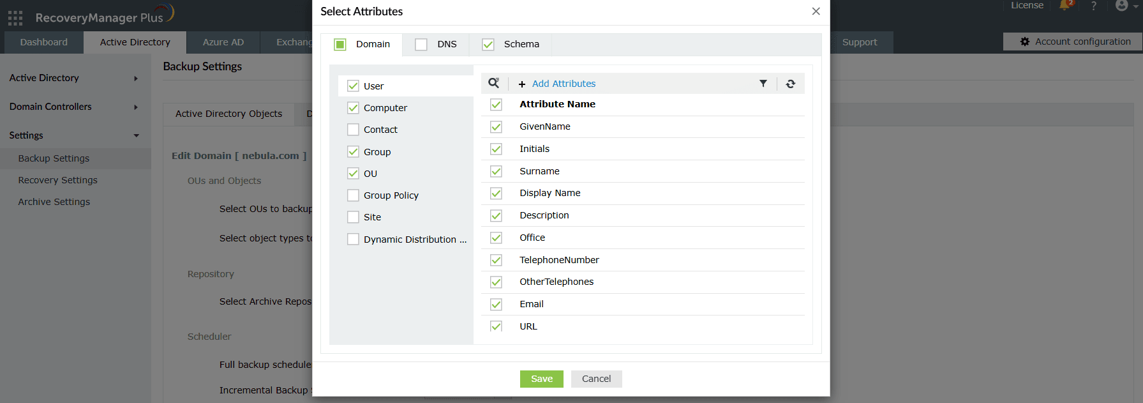Click the help question mark icon

point(1093,6)
